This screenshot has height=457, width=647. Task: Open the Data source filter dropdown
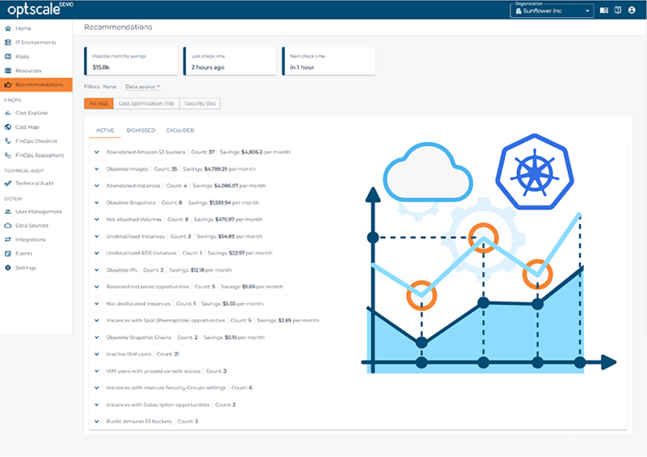coord(142,87)
